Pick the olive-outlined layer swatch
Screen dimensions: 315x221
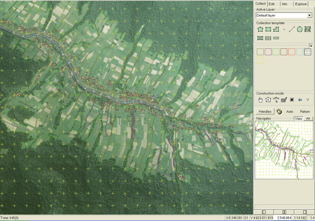[260, 52]
